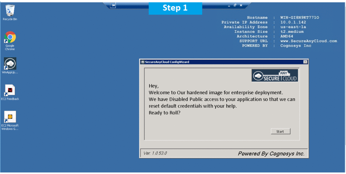Click the ConfigWizard title bar icon

(143, 62)
